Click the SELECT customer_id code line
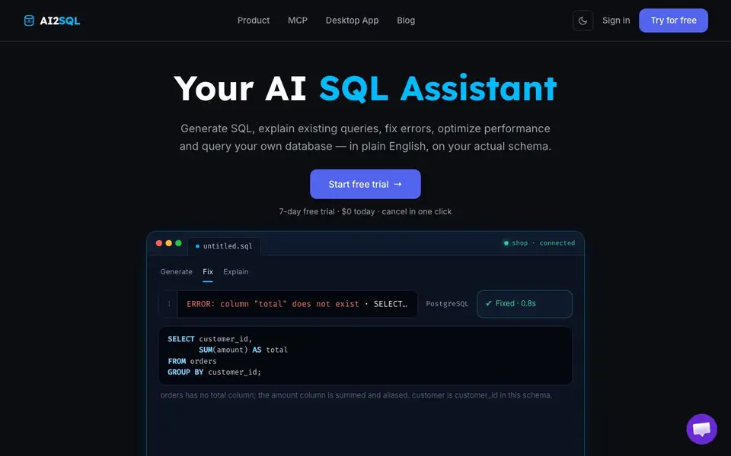Image resolution: width=731 pixels, height=456 pixels. pos(210,339)
